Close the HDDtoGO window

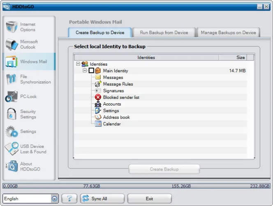click(266, 7)
